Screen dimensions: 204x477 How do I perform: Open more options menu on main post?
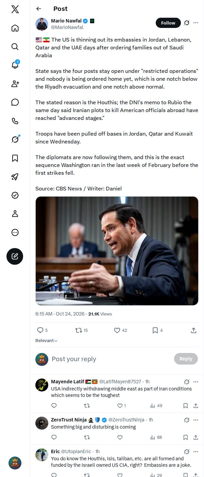[196, 23]
